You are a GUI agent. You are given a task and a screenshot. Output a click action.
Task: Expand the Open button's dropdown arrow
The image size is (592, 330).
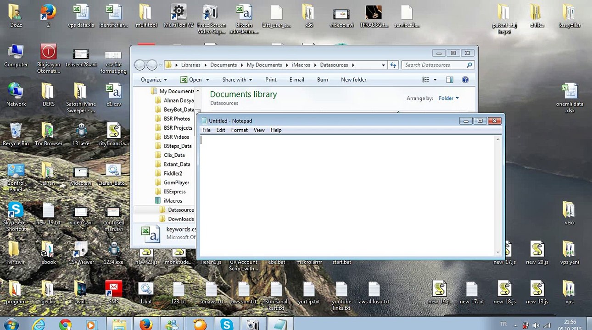(207, 80)
